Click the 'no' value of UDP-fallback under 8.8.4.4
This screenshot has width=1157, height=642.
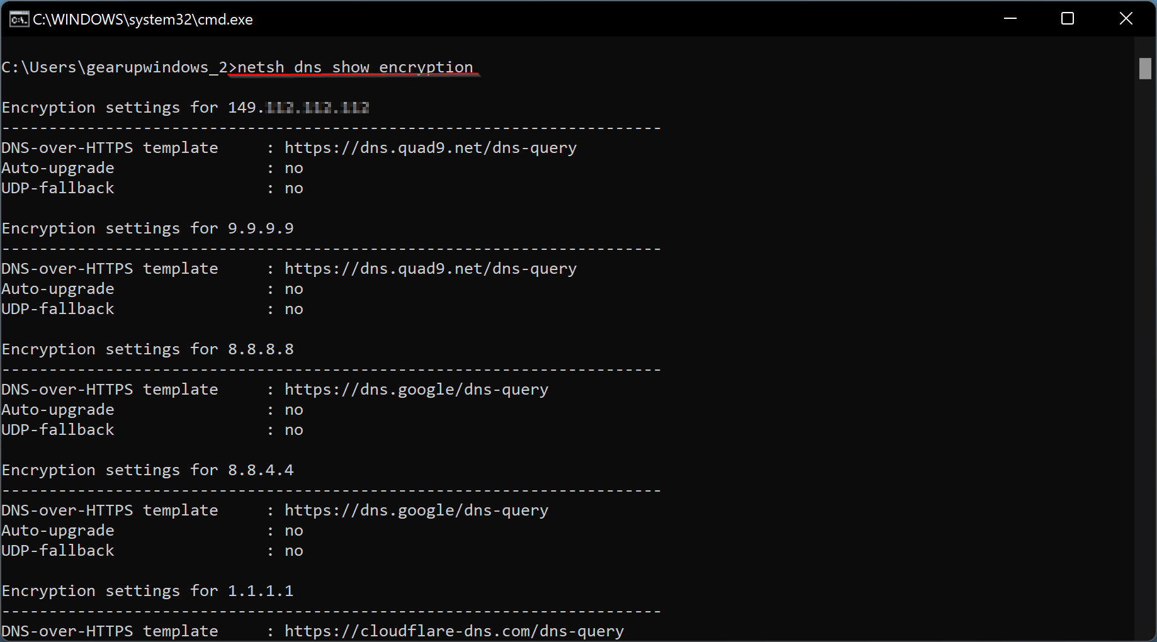pos(294,551)
